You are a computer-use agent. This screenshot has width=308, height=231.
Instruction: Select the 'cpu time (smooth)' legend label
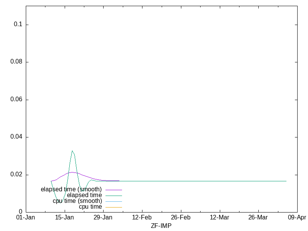click(77, 201)
